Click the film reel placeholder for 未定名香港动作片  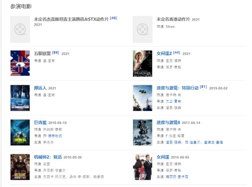click(142, 30)
